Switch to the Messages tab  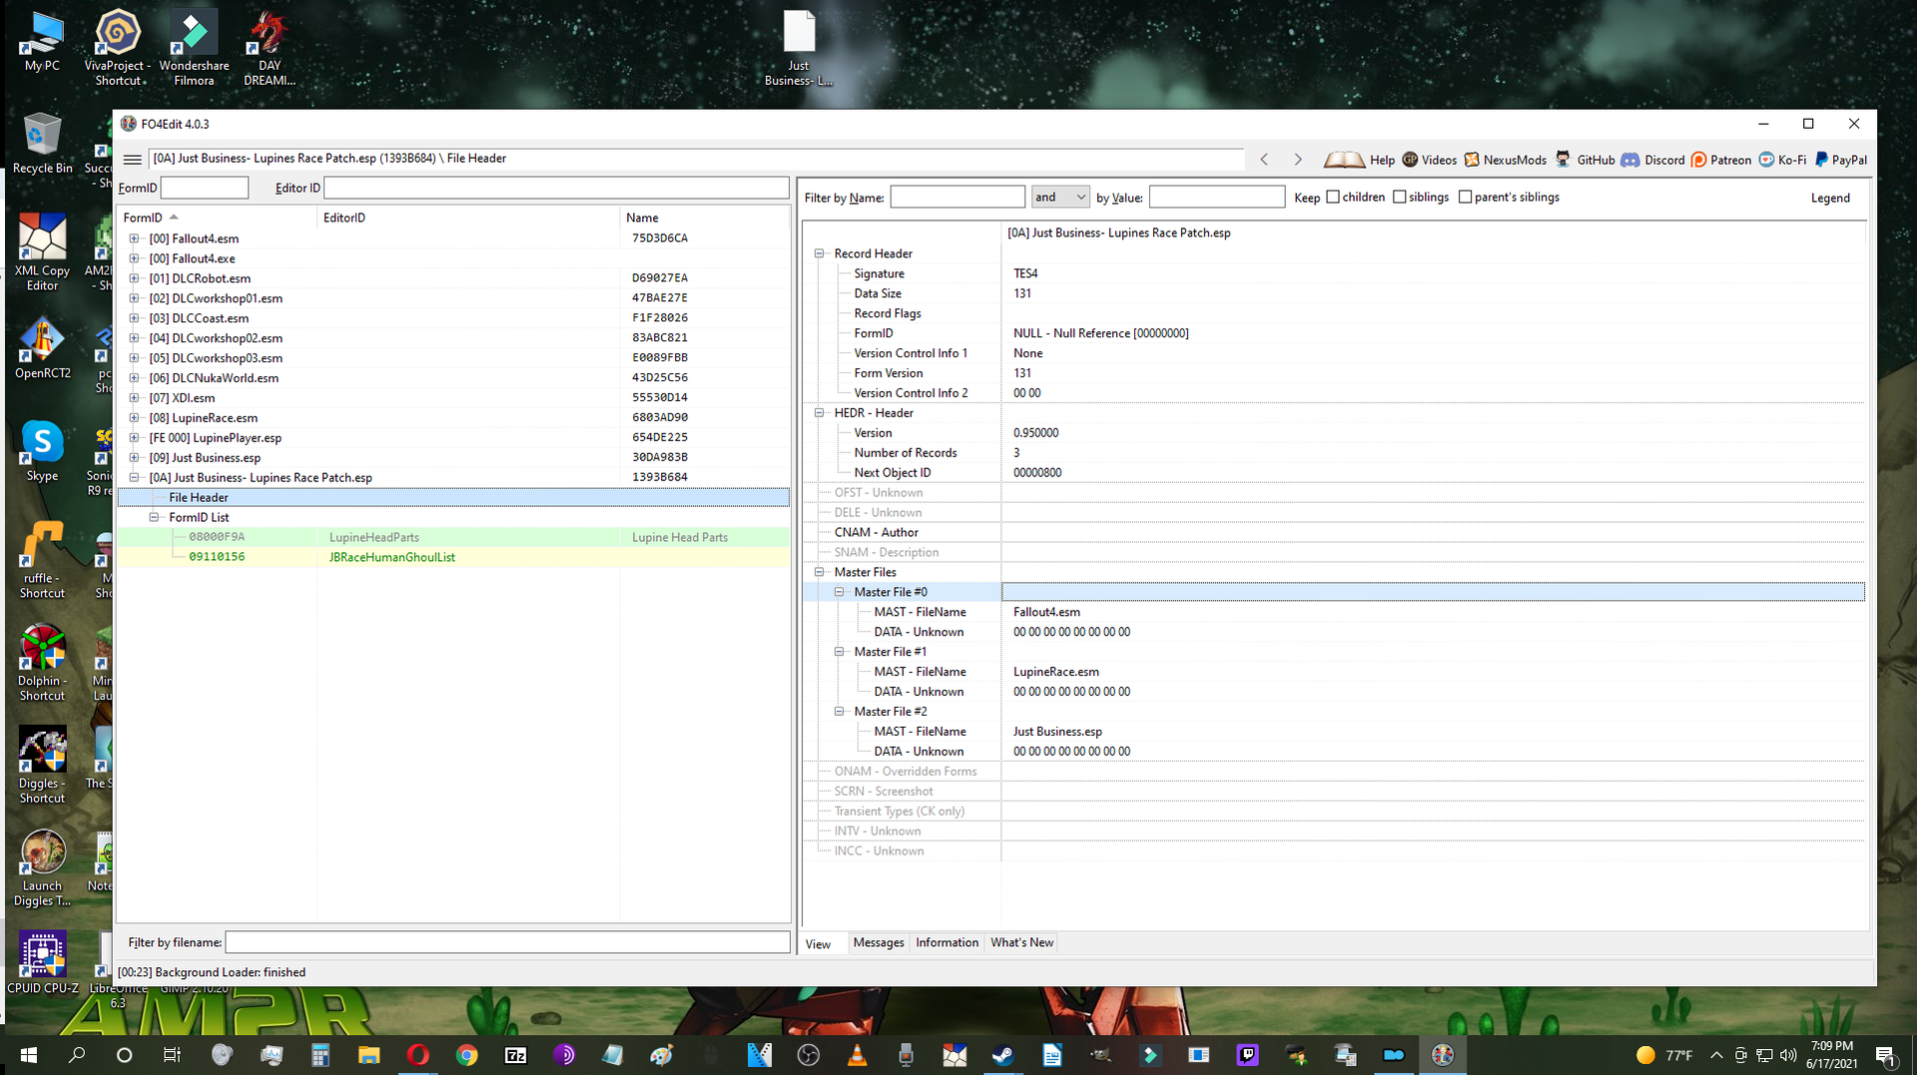pyautogui.click(x=879, y=943)
